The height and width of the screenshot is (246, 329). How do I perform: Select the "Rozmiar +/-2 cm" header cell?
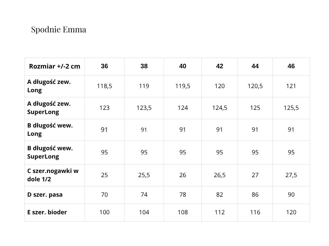(55, 66)
